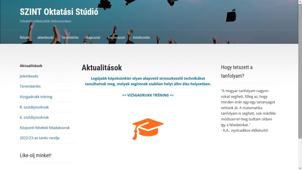Go to 8. osztályosoknak page

click(34, 107)
